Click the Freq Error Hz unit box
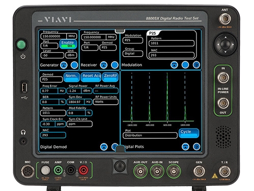Image resolution: width=254 pixels, height=191 pixels. (x=62, y=91)
